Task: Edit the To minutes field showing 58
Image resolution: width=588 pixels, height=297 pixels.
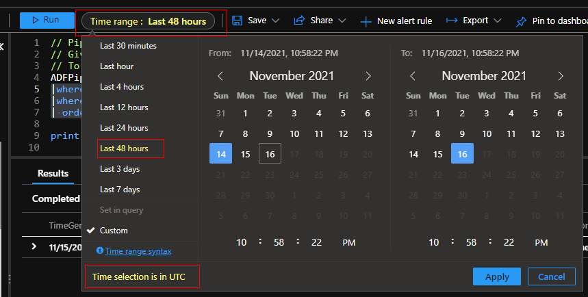Action: pyautogui.click(x=472, y=243)
